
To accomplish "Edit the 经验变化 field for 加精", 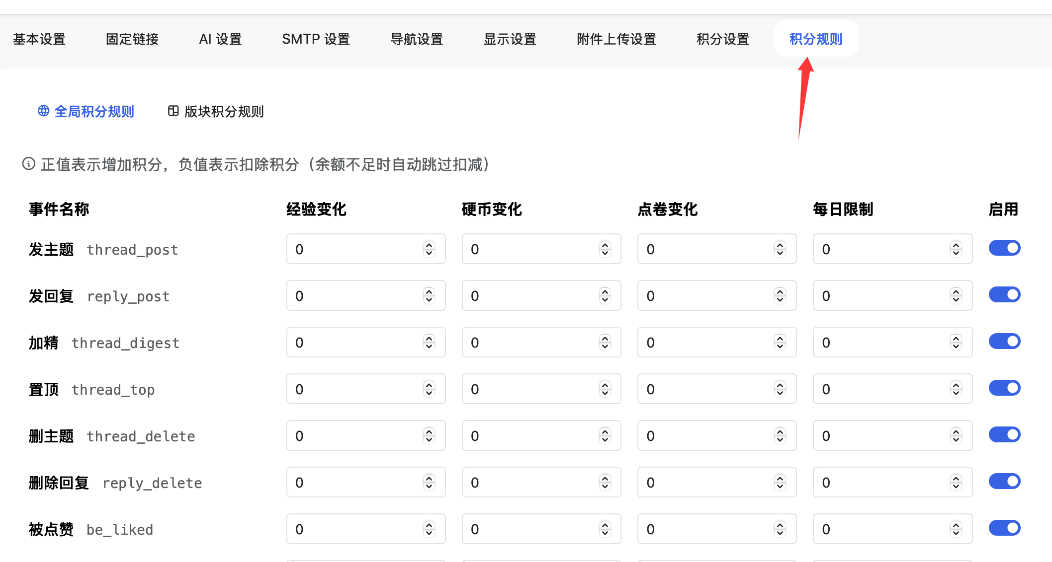I will tap(366, 342).
